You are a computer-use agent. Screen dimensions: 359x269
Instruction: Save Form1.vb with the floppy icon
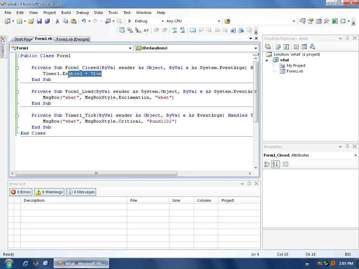point(39,21)
